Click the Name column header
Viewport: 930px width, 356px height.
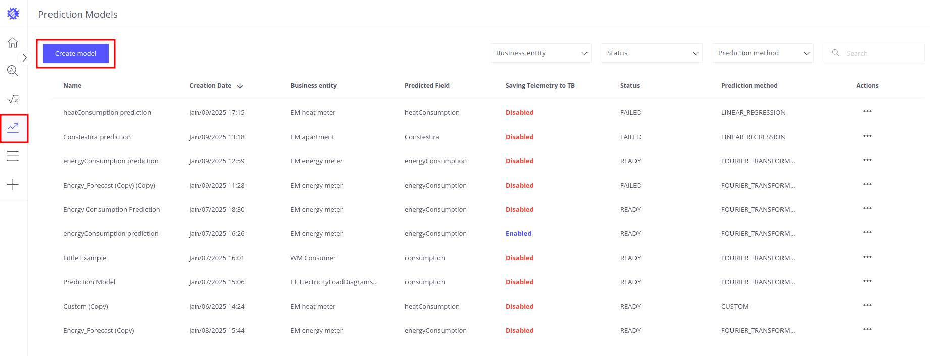click(x=72, y=86)
